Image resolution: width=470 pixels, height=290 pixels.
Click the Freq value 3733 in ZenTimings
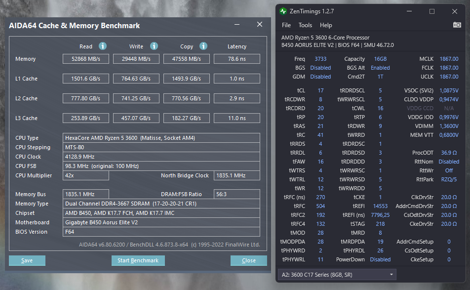pos(320,59)
